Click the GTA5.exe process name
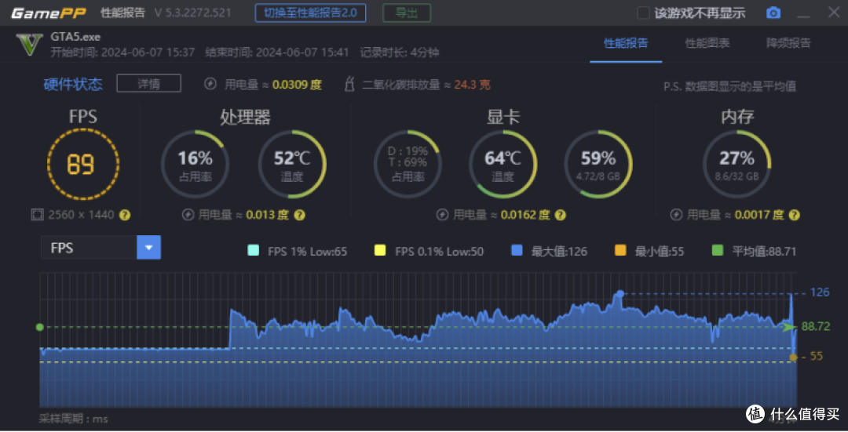 click(75, 37)
